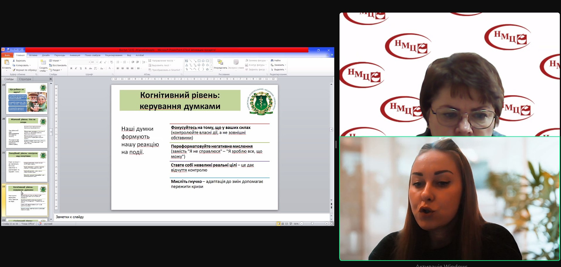This screenshot has height=267, width=561.
Task: Expand the Section (Раздел) dropdown
Action: point(56,70)
